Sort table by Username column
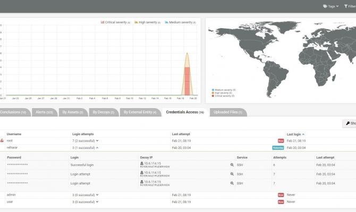The image size is (356, 212). pyautogui.click(x=14, y=134)
